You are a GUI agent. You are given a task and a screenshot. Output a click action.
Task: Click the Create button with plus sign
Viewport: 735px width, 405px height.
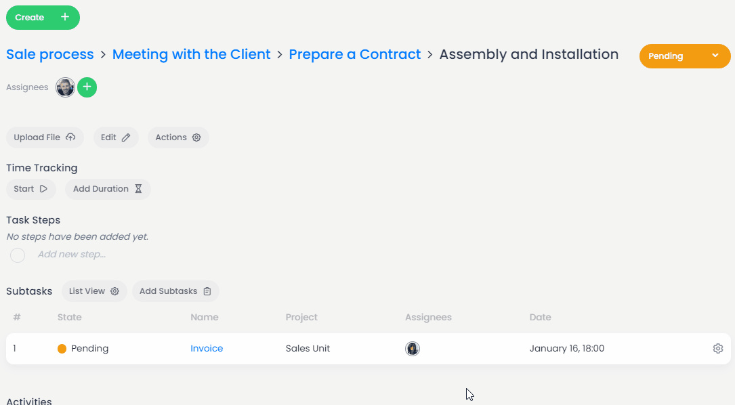pos(43,18)
